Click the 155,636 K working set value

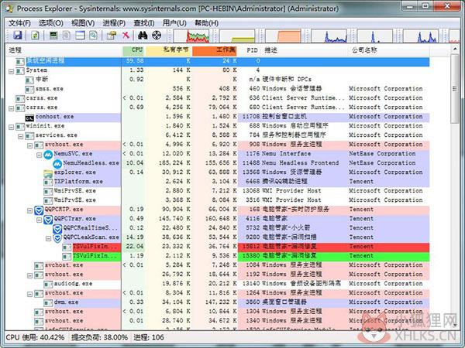(x=221, y=163)
